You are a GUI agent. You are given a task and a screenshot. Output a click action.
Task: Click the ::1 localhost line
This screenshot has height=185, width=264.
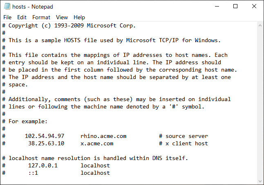(x=56, y=173)
